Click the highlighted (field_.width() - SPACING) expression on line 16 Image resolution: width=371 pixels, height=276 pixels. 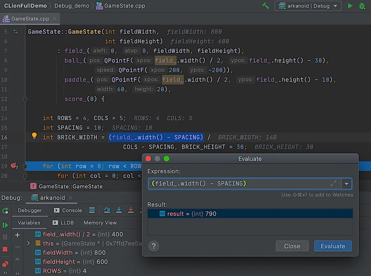156,137
